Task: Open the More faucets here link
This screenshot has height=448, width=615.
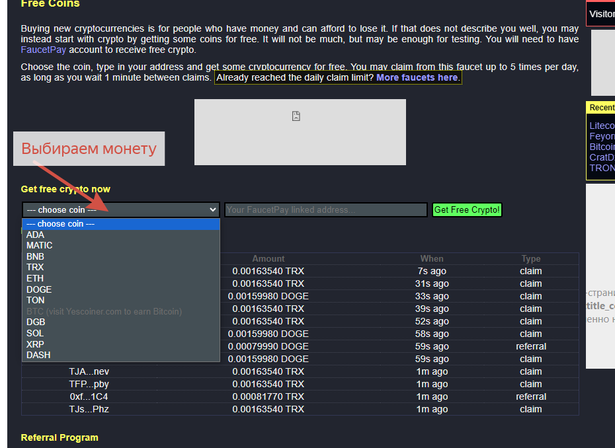Action: [x=417, y=77]
